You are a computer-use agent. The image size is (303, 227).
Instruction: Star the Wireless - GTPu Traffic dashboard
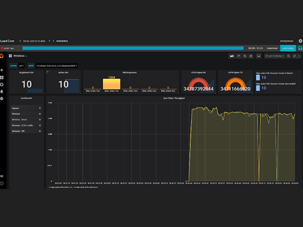(40, 125)
